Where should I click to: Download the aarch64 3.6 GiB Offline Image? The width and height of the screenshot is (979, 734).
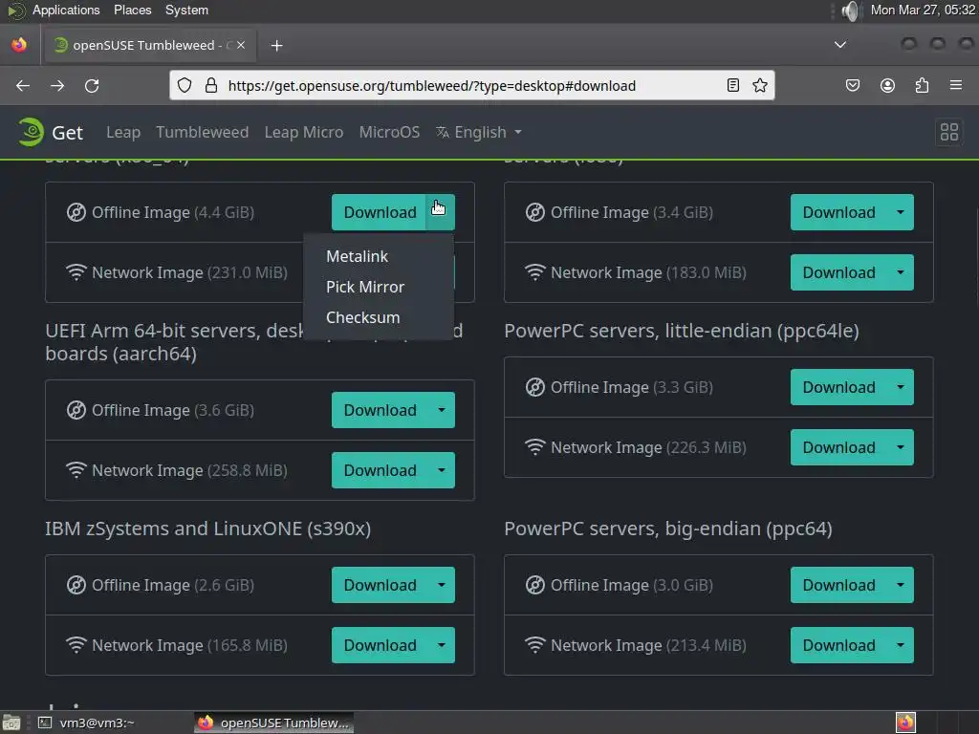(x=380, y=410)
